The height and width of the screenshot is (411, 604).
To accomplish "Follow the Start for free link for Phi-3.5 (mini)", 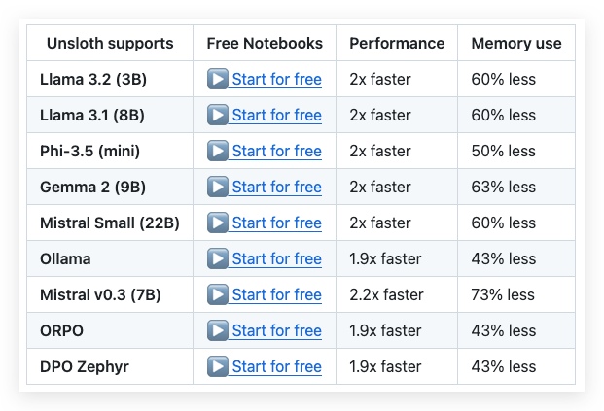I will pyautogui.click(x=276, y=152).
